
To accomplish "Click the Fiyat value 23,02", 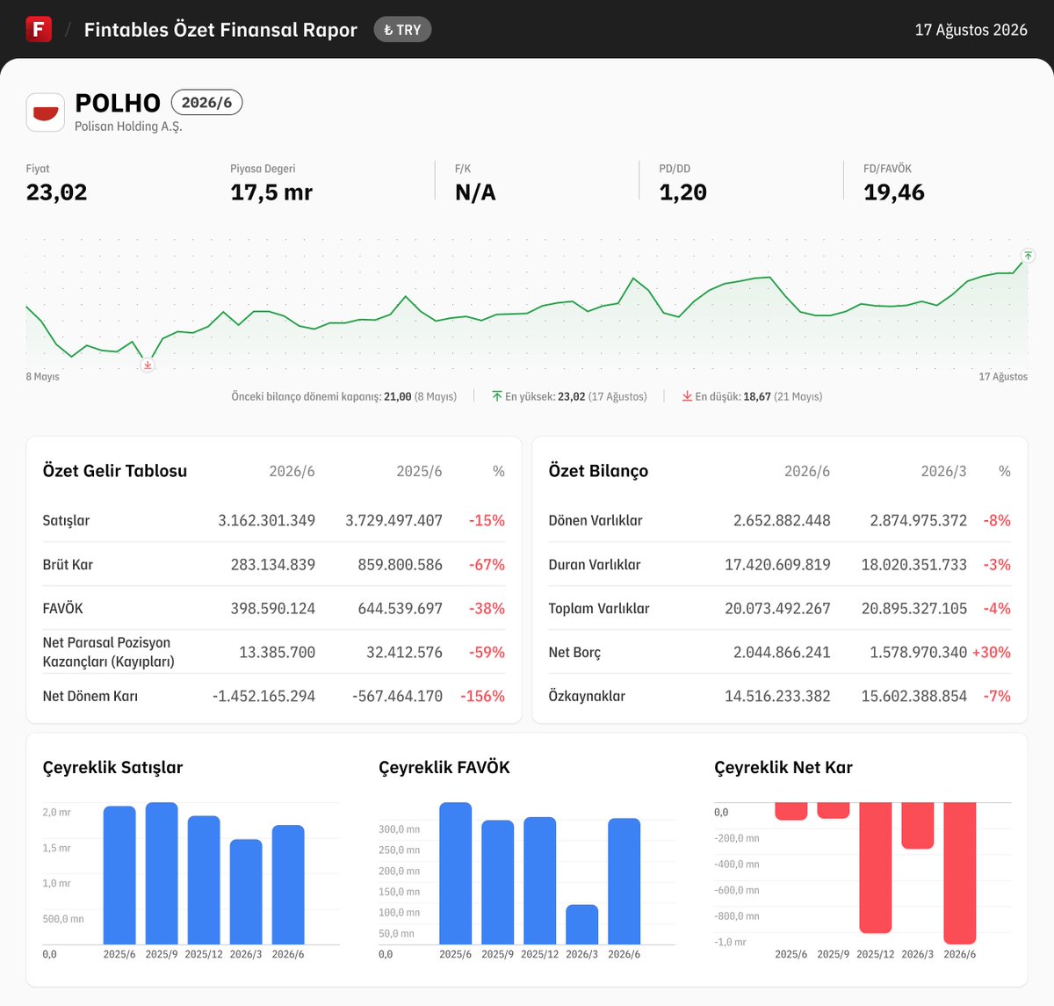I will tap(56, 192).
